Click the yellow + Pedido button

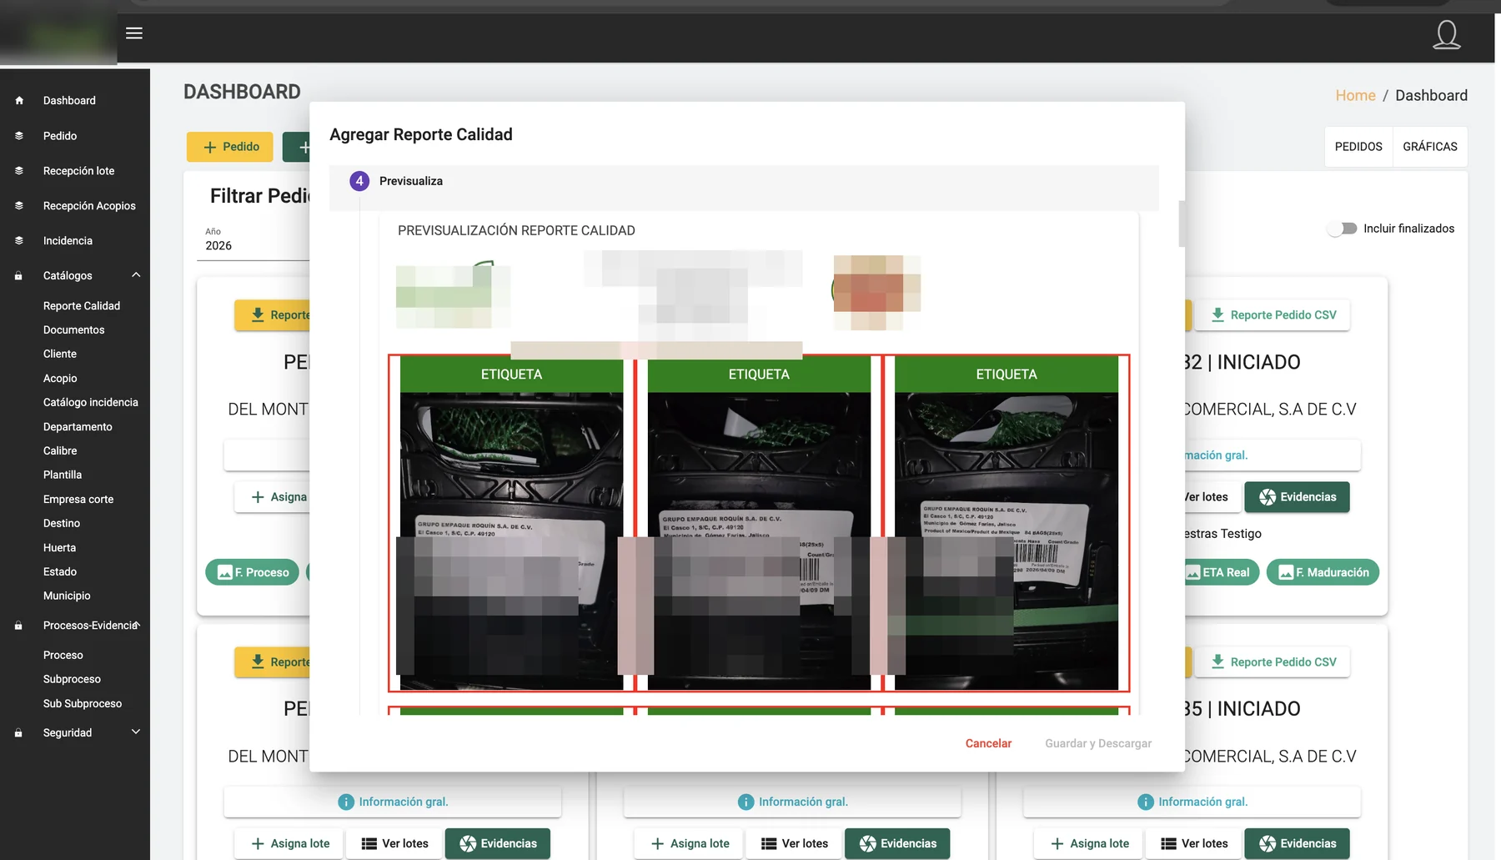point(229,147)
